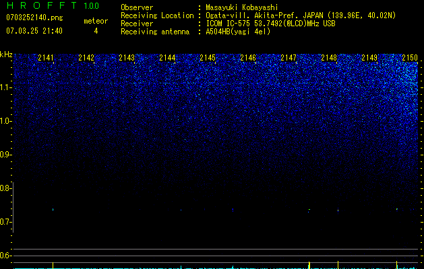The height and width of the screenshot is (269, 424).
Task: Click the yellow level spike below 2141
Action: (53, 265)
